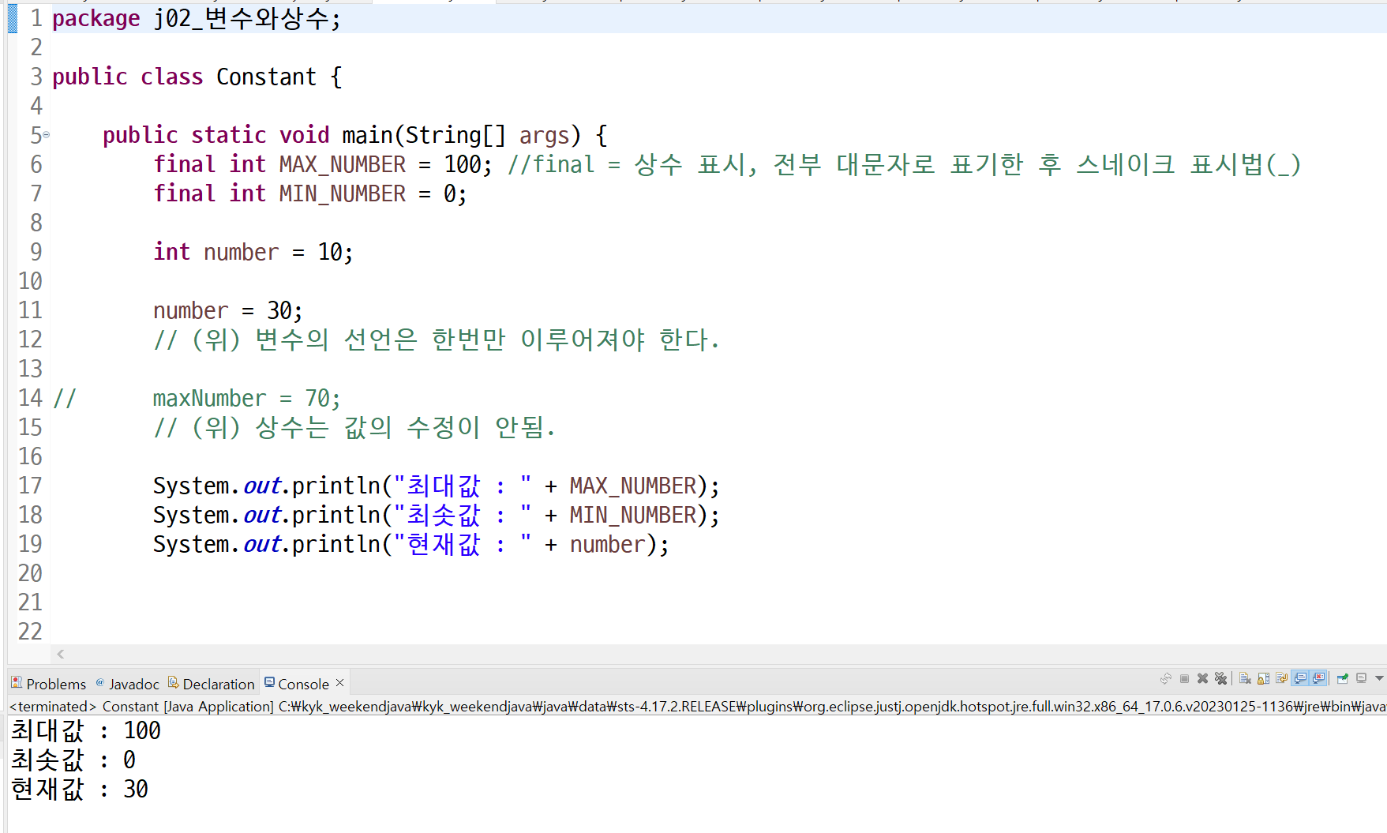Screen dimensions: 1387x833
Task: Click the line 15 Korean comment
Action: [354, 427]
